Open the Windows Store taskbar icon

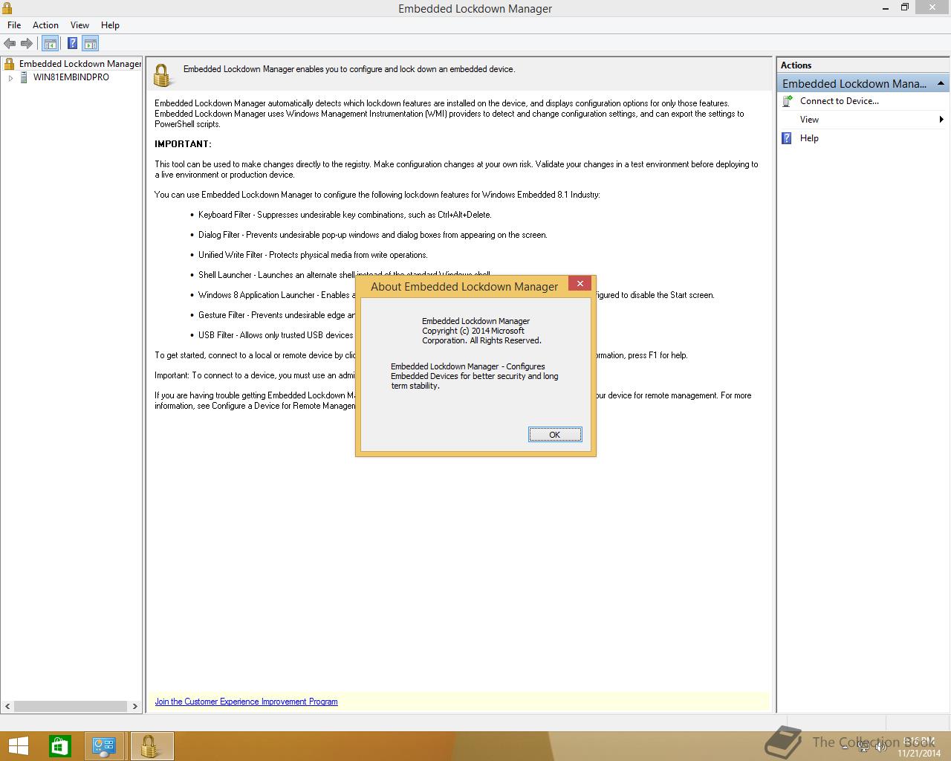pos(60,746)
